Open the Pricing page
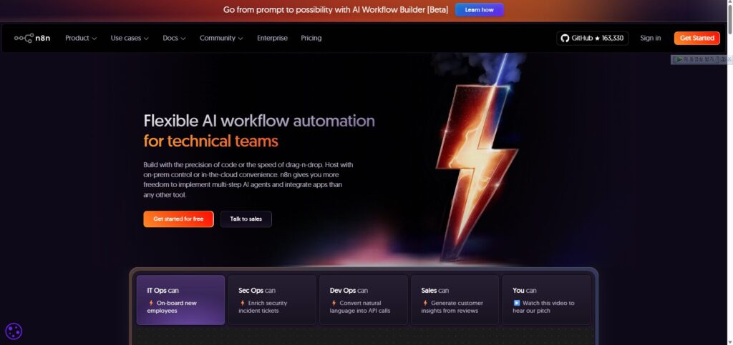Screen dimensions: 733x345 [311, 38]
